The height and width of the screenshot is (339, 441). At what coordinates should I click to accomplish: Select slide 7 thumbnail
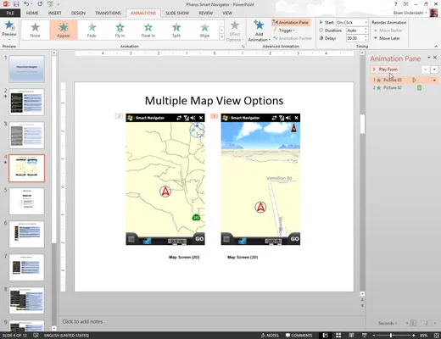click(26, 268)
